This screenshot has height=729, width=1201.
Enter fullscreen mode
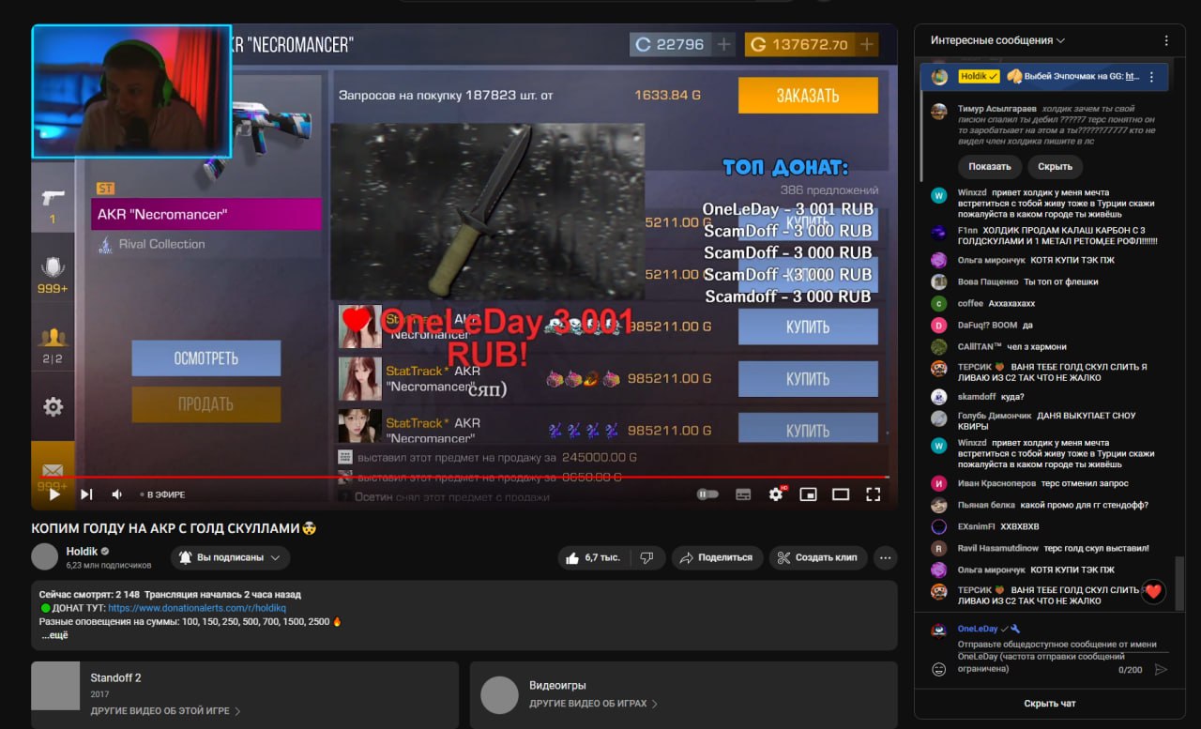point(873,494)
